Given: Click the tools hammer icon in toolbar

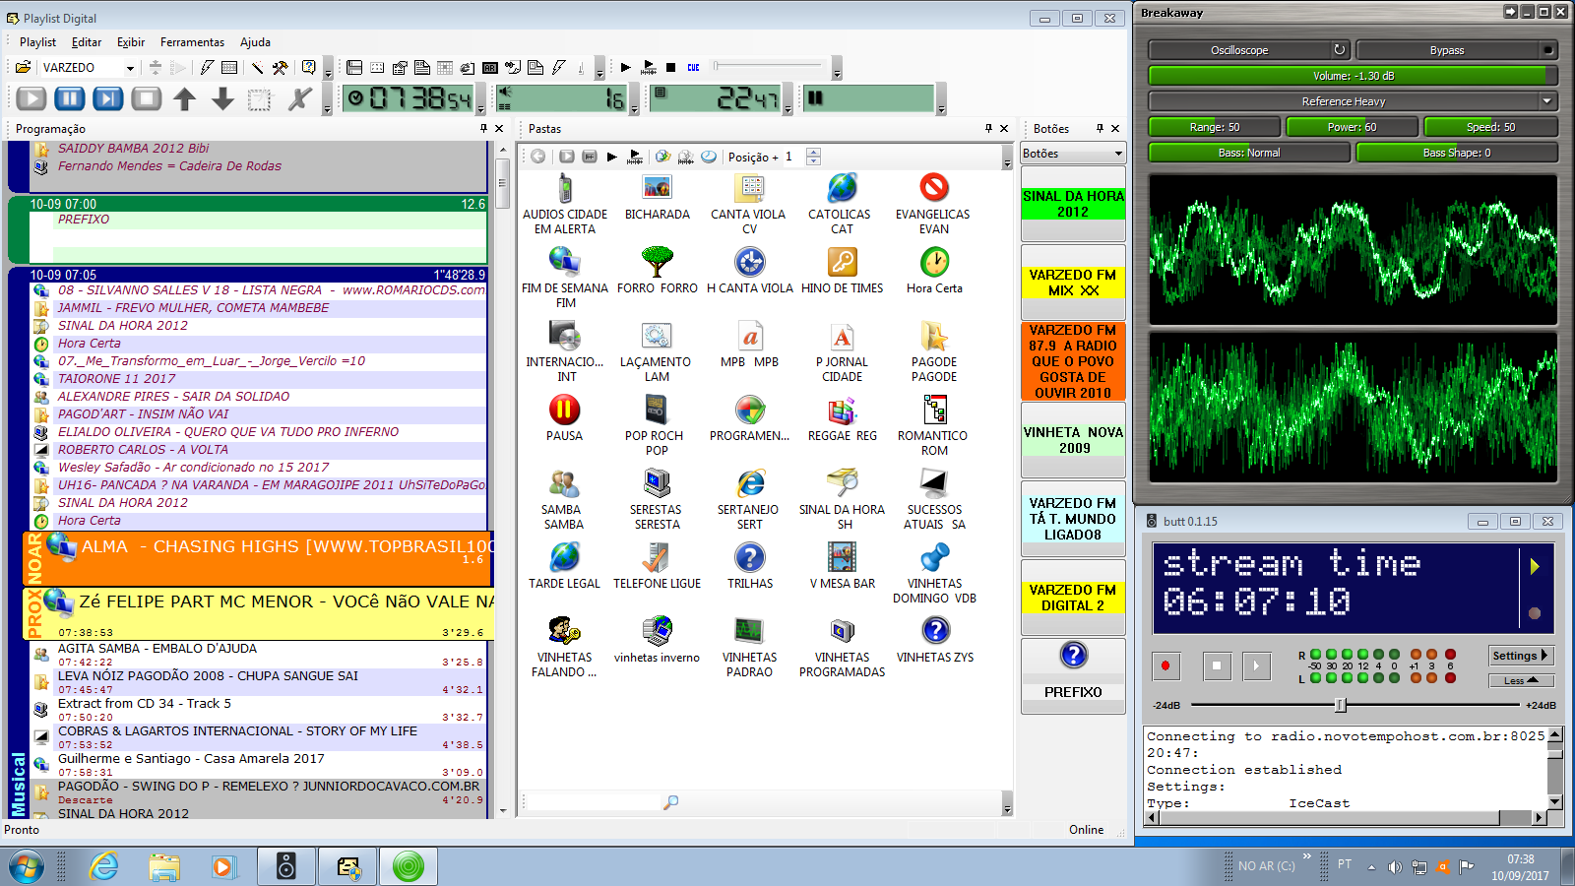Looking at the screenshot, I should click(x=281, y=68).
